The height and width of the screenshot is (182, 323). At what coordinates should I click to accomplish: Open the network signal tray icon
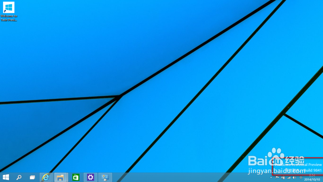(289, 177)
